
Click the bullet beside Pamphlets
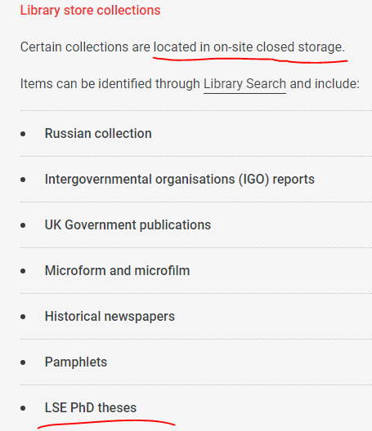coord(23,362)
